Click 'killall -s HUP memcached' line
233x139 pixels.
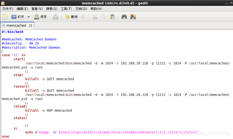click(49, 110)
